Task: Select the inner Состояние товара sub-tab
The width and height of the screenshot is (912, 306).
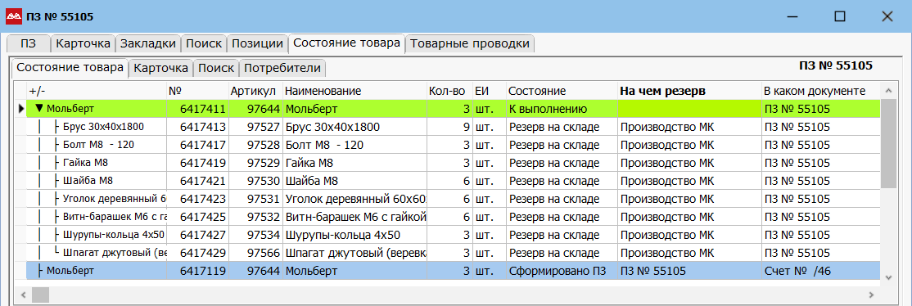Action: point(70,67)
